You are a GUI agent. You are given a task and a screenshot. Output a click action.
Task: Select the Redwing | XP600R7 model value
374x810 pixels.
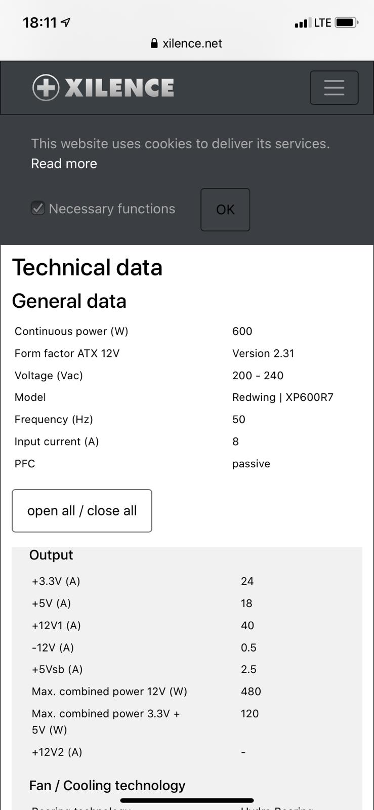[x=282, y=397]
